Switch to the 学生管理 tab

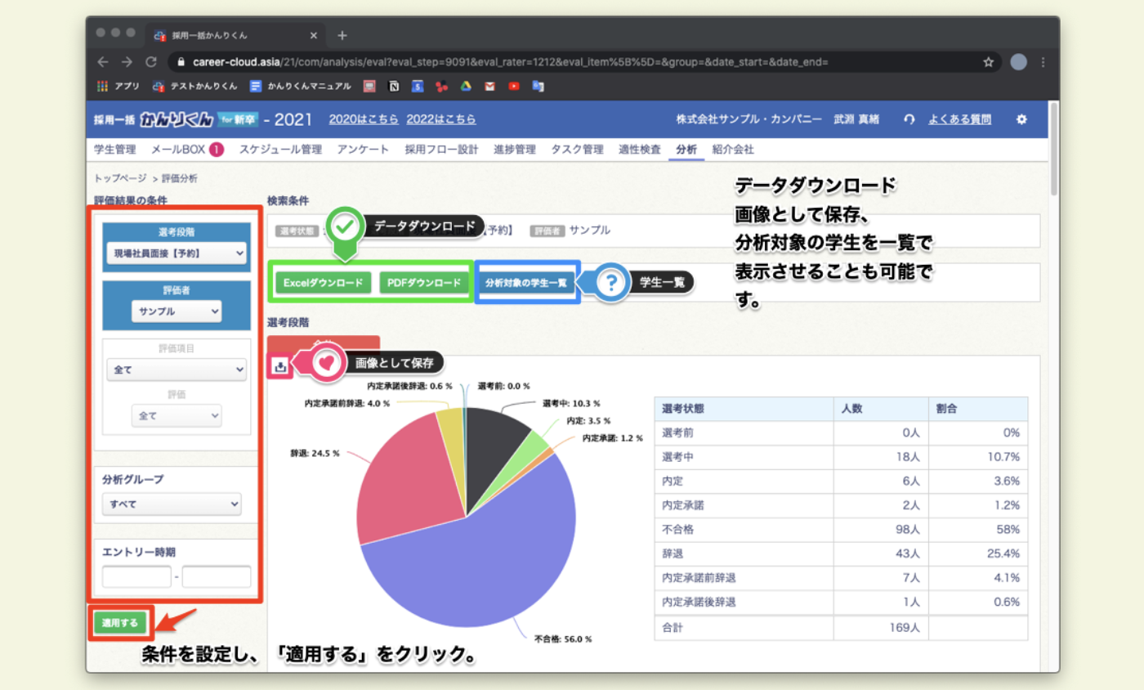pyautogui.click(x=115, y=150)
